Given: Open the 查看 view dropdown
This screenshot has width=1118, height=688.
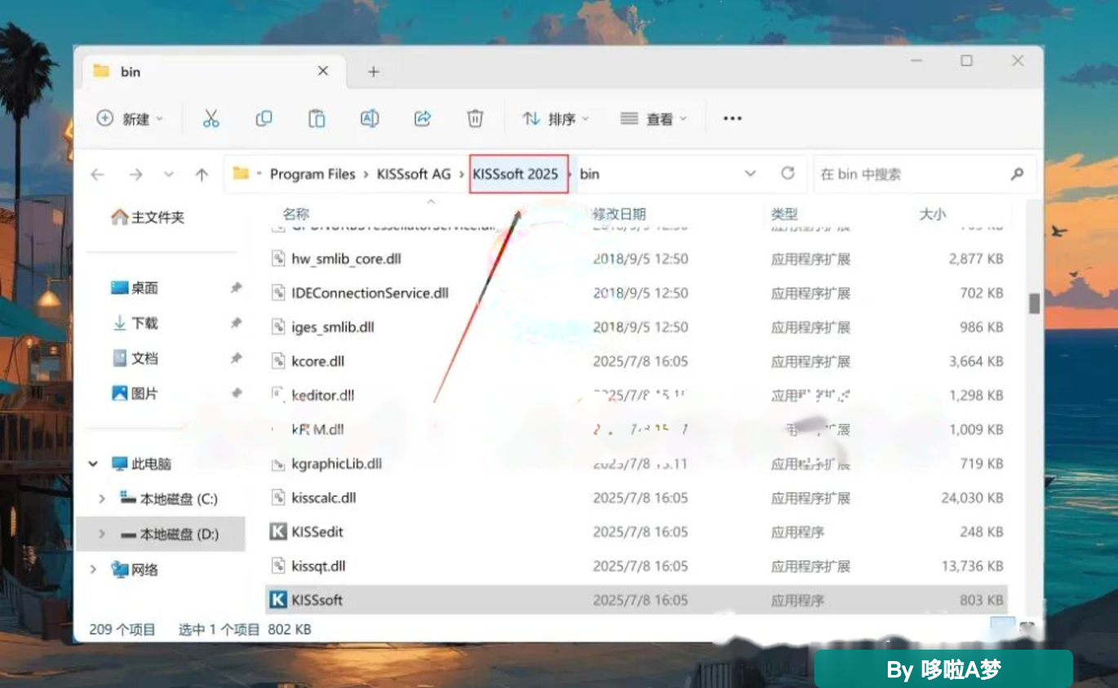Looking at the screenshot, I should click(654, 118).
